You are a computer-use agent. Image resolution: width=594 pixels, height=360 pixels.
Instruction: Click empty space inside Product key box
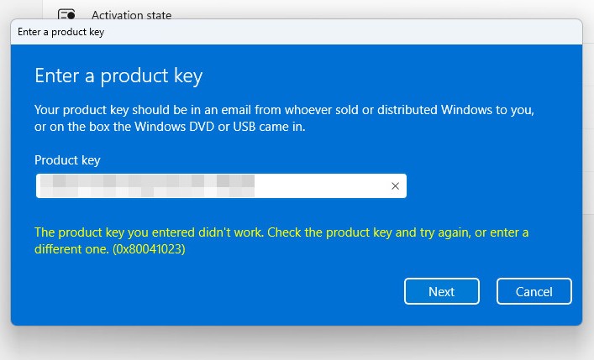tap(322, 185)
